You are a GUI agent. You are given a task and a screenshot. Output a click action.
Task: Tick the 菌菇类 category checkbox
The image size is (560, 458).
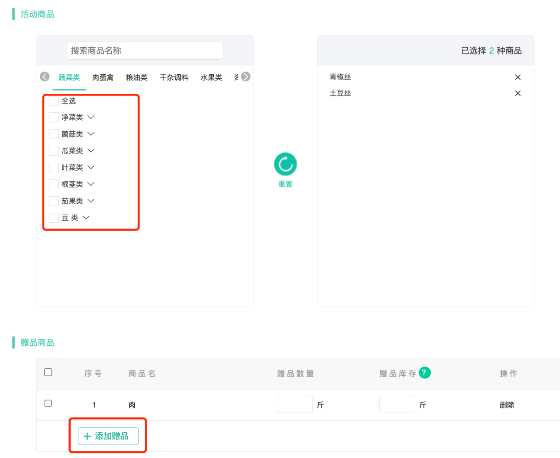pyautogui.click(x=53, y=134)
